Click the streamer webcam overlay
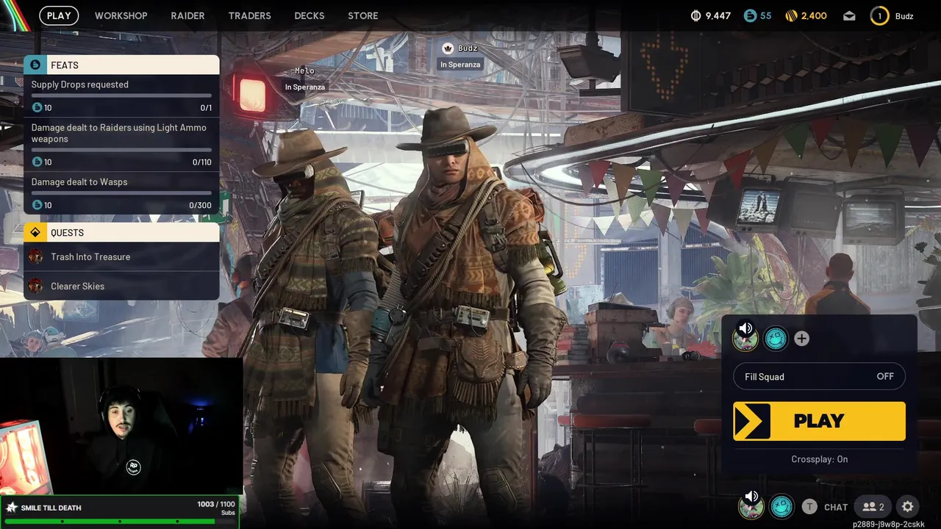941x529 pixels. pyautogui.click(x=121, y=426)
